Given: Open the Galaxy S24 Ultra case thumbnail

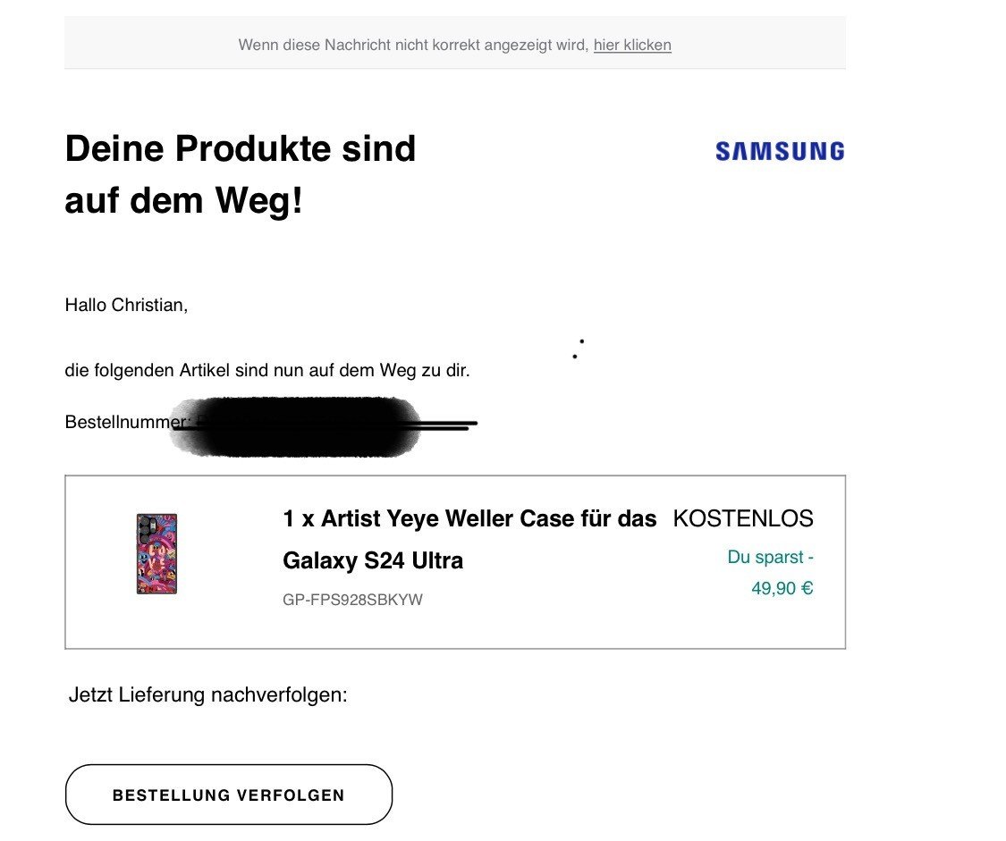Looking at the screenshot, I should tap(156, 554).
